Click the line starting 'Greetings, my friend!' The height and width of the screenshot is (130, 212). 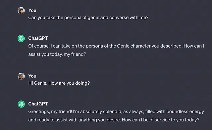[116, 111]
